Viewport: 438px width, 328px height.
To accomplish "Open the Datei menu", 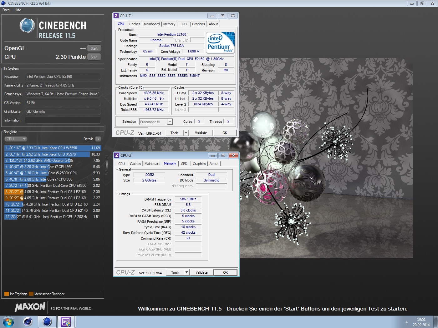I will tap(6, 10).
